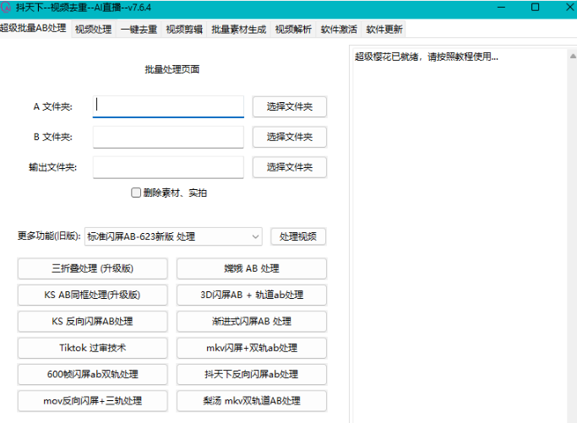Click the 处理视频 button
Image resolution: width=577 pixels, height=423 pixels.
point(298,236)
